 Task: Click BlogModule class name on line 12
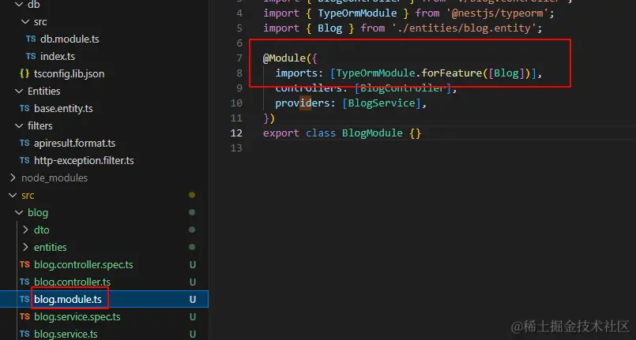(372, 133)
